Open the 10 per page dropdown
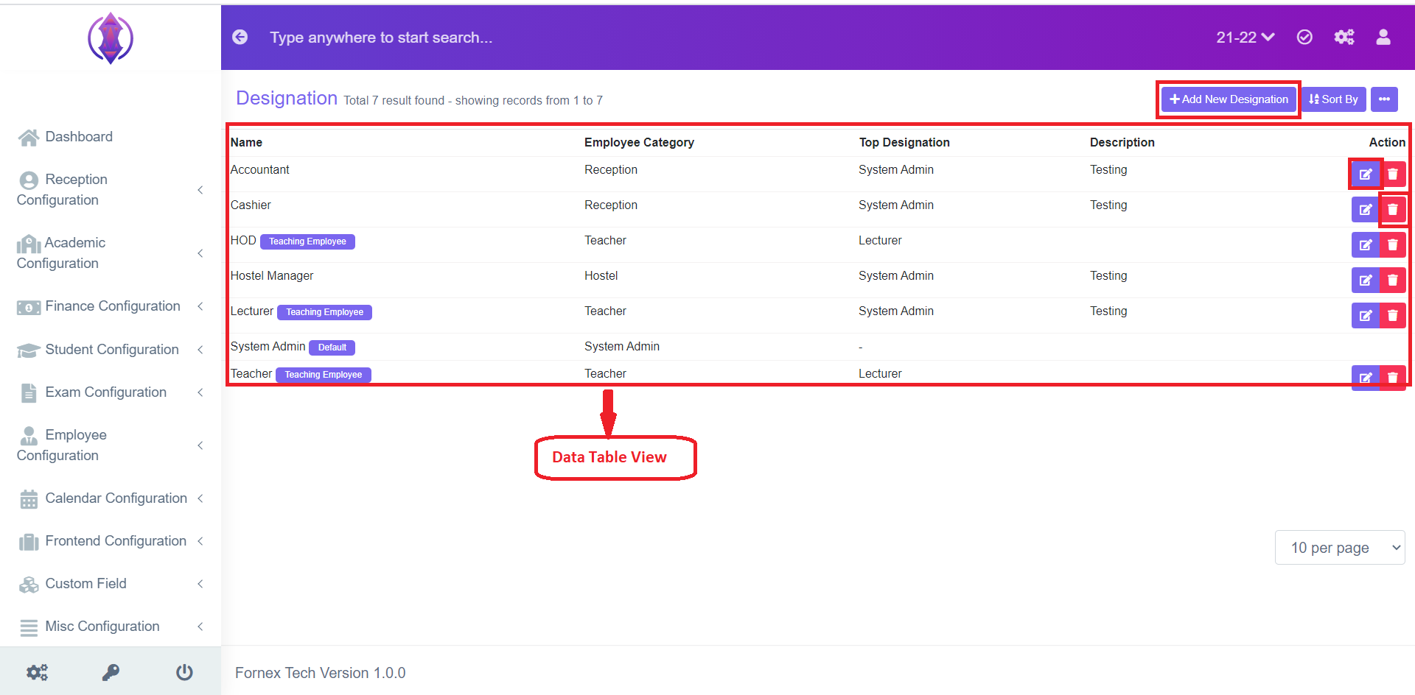The image size is (1415, 695). pyautogui.click(x=1340, y=548)
